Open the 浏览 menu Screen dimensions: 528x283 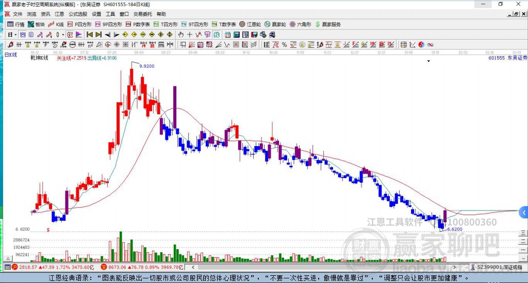[31, 14]
